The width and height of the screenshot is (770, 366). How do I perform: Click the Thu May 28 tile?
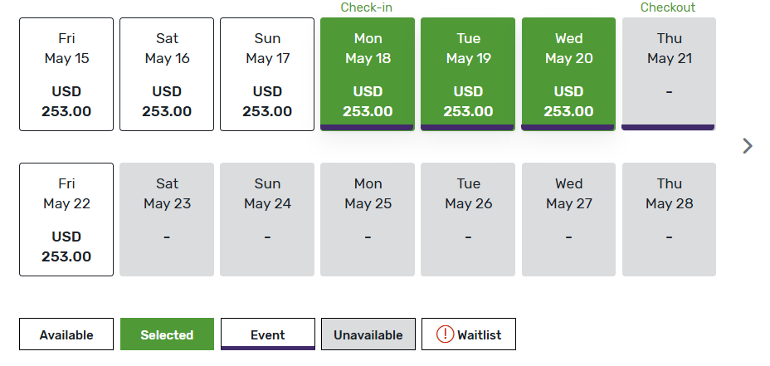coord(669,219)
